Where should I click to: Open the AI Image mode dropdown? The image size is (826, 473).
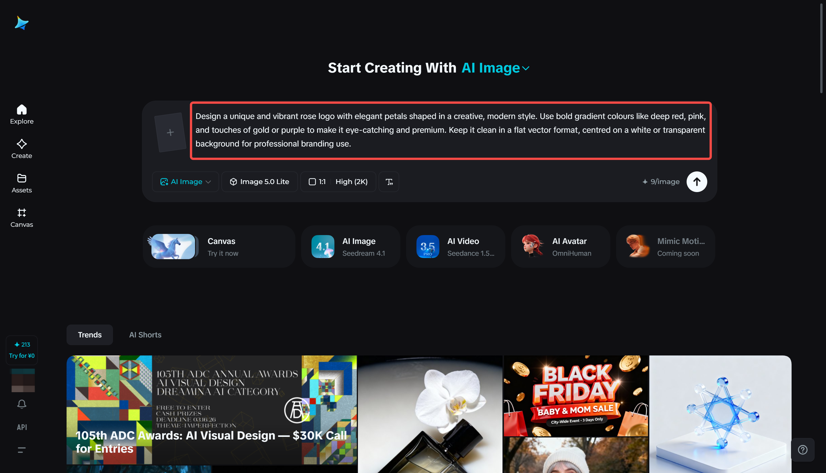pos(185,181)
